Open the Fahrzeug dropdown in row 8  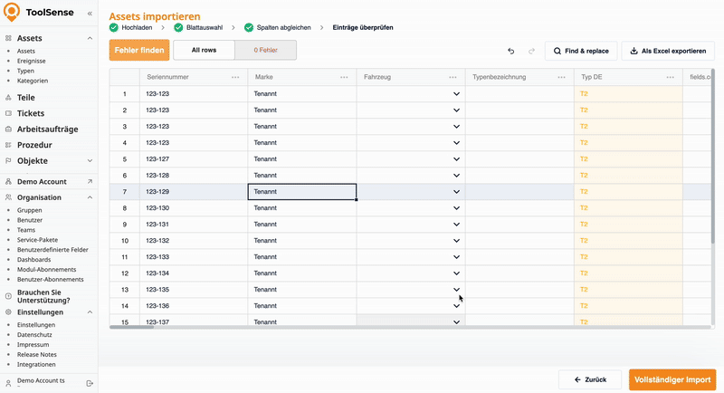coord(456,208)
